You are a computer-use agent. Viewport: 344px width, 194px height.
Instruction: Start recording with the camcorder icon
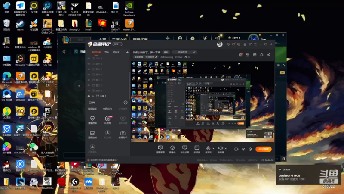(236, 149)
